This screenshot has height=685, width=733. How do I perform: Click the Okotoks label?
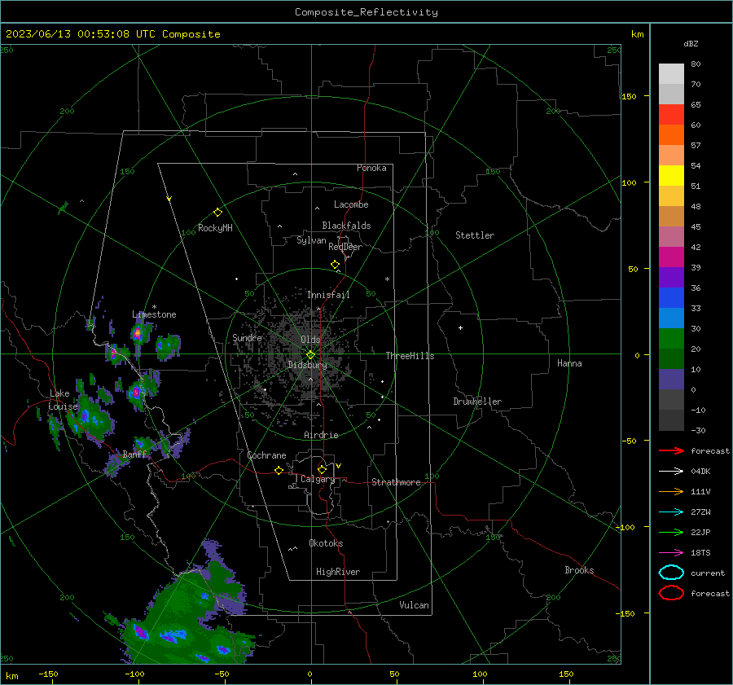[x=326, y=543]
